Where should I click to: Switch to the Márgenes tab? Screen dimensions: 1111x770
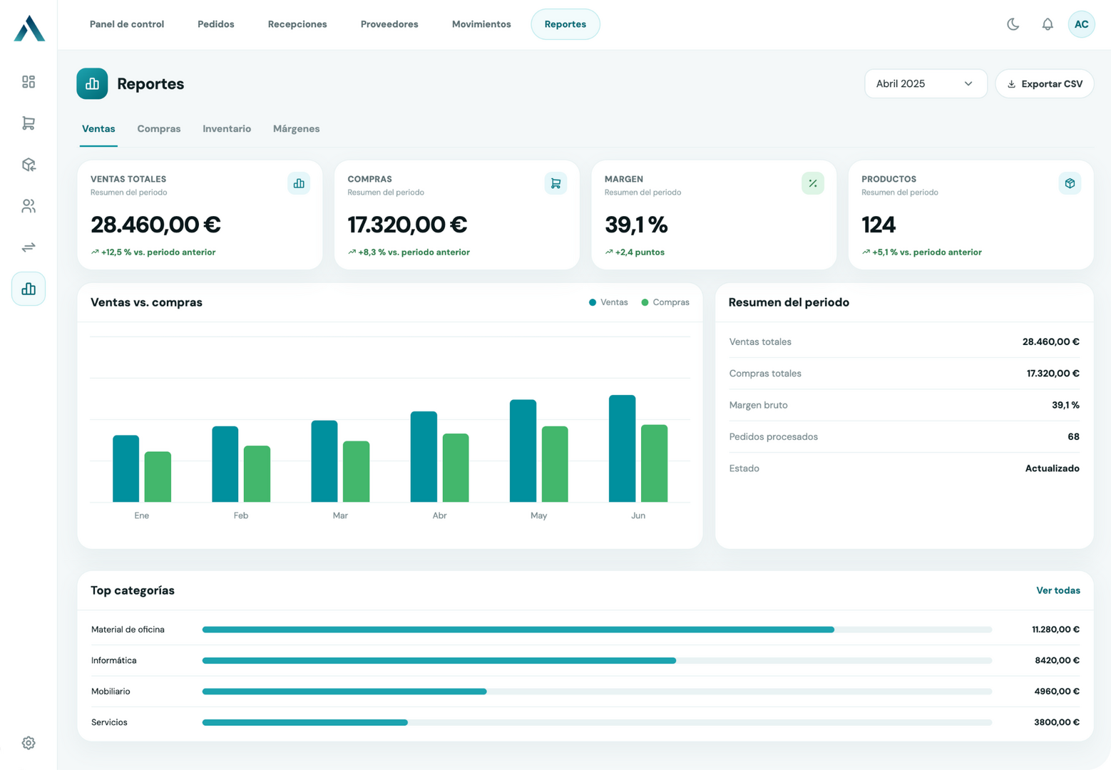296,129
